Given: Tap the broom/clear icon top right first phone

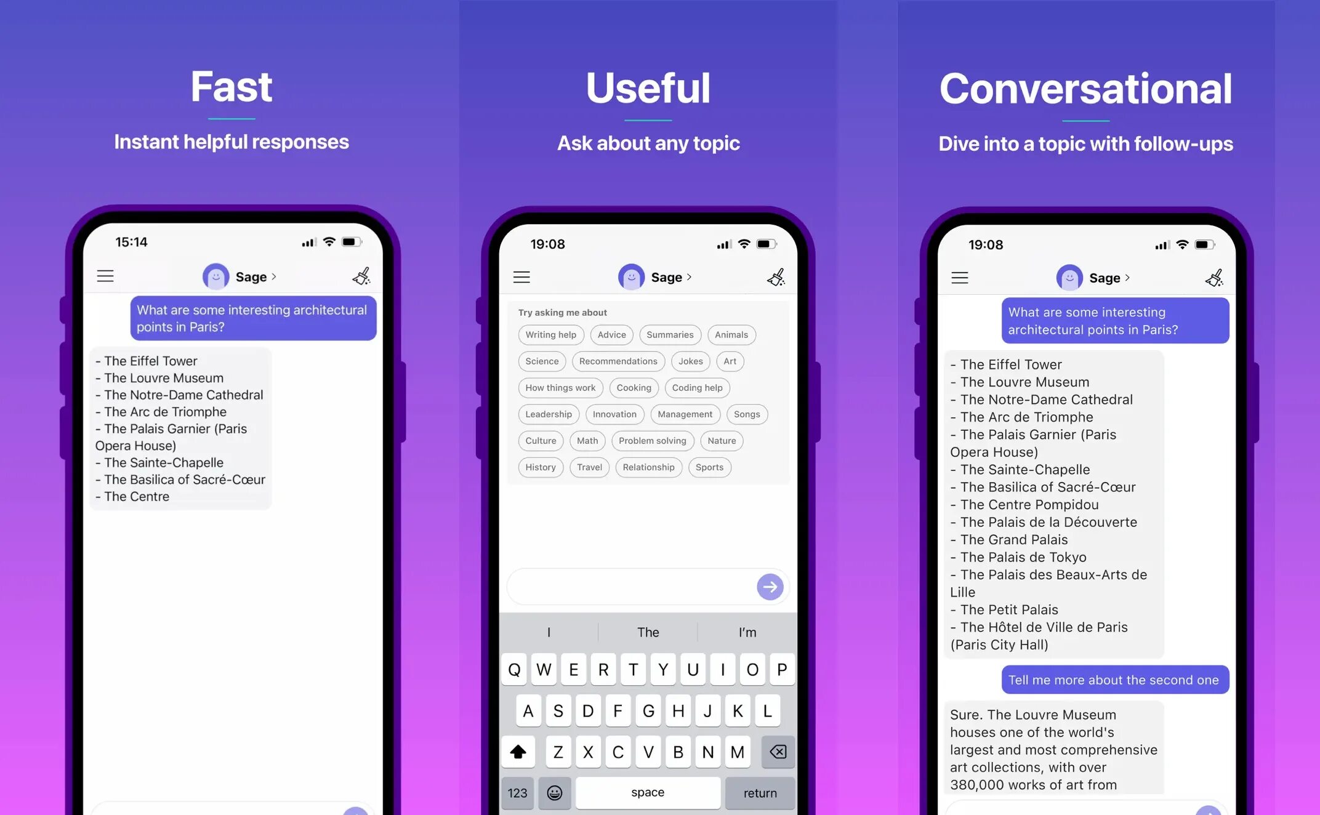Looking at the screenshot, I should point(361,276).
